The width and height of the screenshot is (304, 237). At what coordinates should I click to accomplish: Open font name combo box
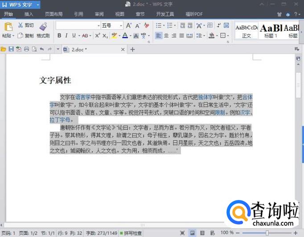click(78, 25)
